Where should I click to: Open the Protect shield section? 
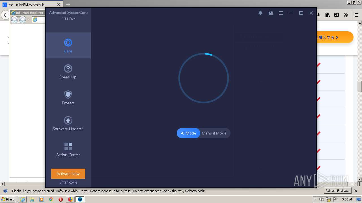68,98
